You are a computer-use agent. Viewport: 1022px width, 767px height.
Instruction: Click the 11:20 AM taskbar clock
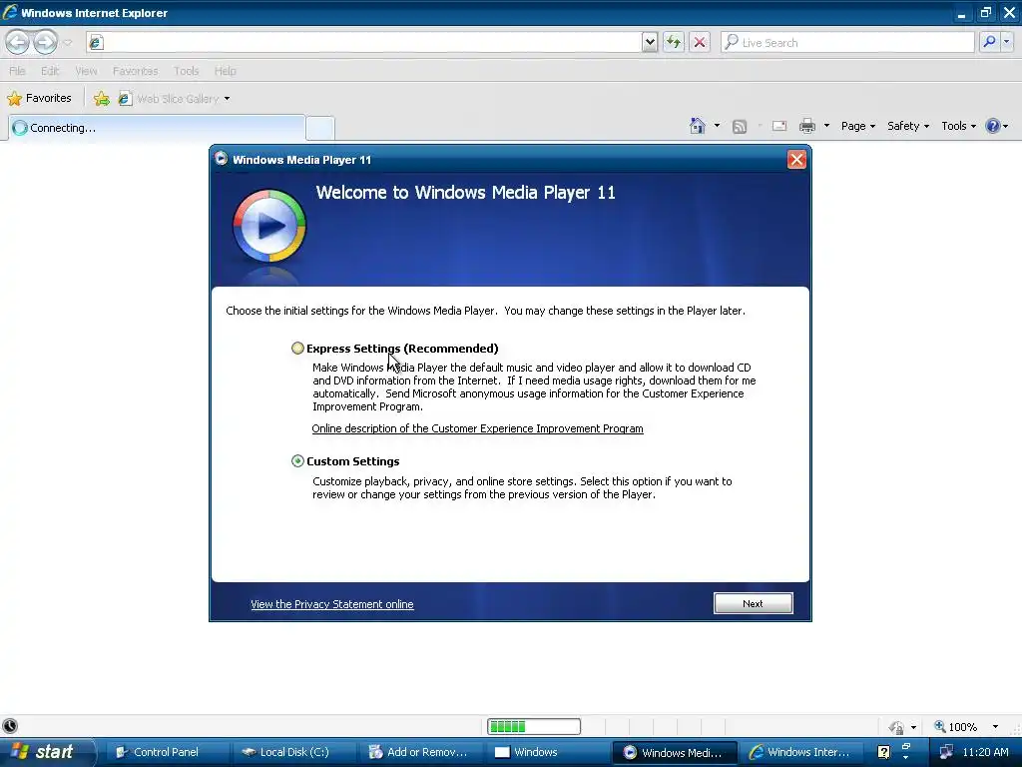pyautogui.click(x=985, y=752)
